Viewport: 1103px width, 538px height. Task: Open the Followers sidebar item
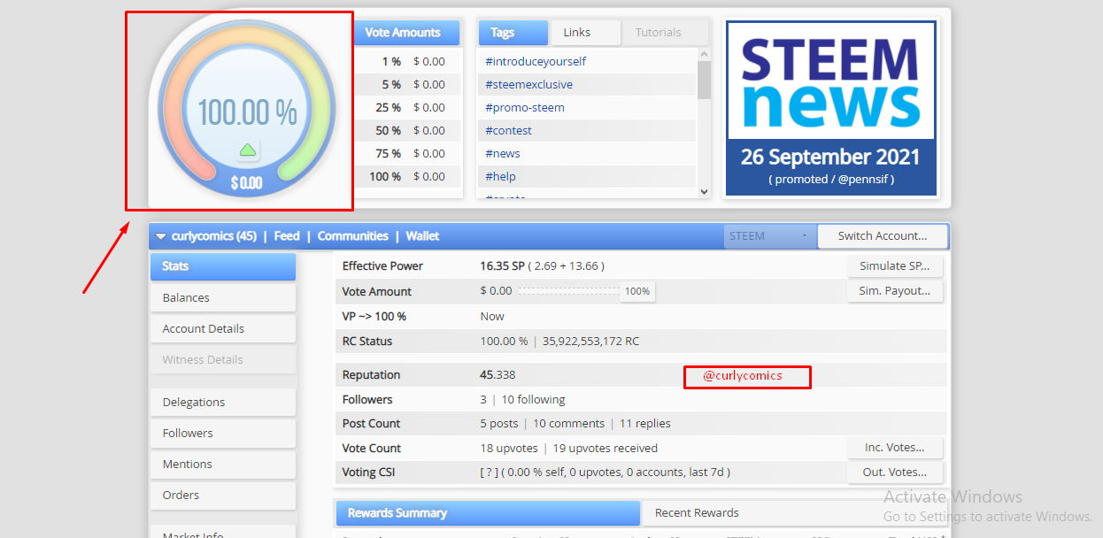pyautogui.click(x=222, y=433)
